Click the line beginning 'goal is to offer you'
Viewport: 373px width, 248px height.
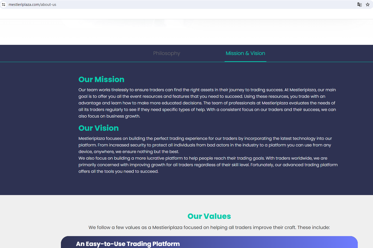tap(202, 96)
